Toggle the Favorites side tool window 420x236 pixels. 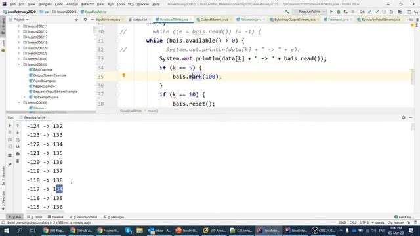(3, 200)
